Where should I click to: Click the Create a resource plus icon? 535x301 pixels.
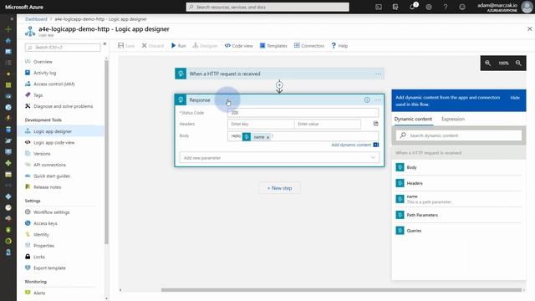[8, 29]
